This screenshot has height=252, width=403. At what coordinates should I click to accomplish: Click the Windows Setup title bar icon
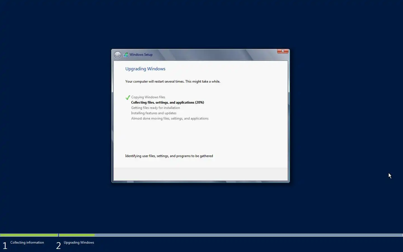[126, 55]
